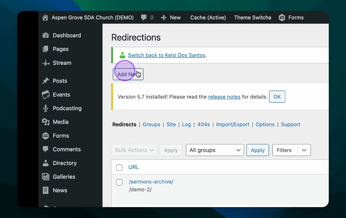Open Aspen Grove SDA Church (DEMO) site link
The height and width of the screenshot is (218, 346).
point(93,18)
